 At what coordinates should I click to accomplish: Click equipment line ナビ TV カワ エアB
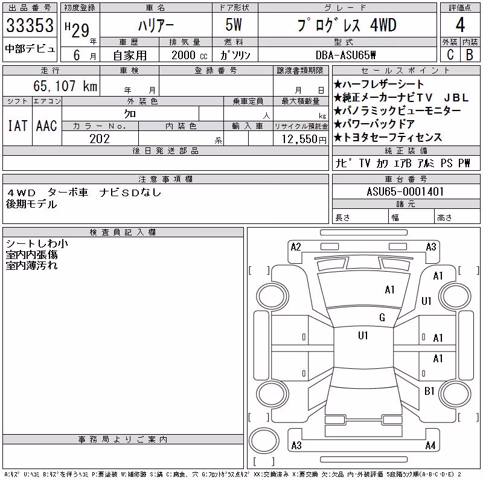(373, 163)
